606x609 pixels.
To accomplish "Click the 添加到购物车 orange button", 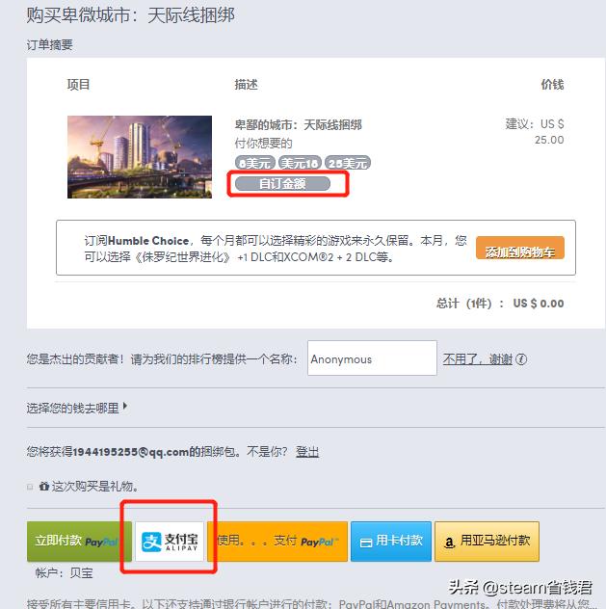I will pos(520,248).
